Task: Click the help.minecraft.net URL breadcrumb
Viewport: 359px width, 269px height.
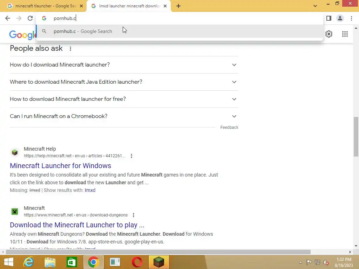Action: [74, 156]
